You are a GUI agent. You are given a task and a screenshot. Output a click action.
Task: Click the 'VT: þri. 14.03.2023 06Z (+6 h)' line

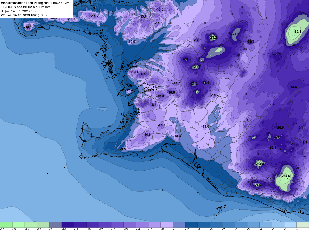[x=24, y=15]
